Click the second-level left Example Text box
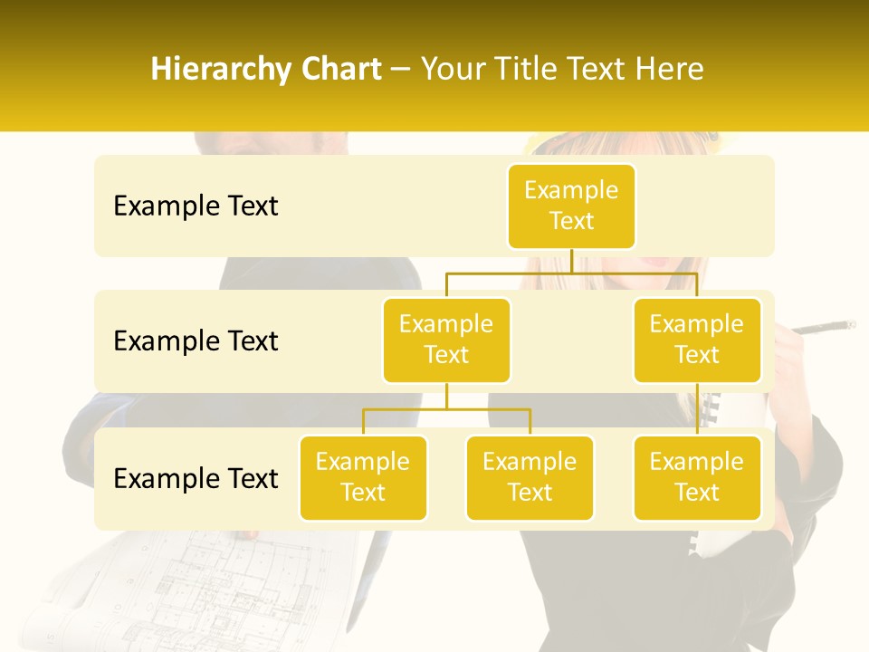The image size is (869, 652). (446, 340)
